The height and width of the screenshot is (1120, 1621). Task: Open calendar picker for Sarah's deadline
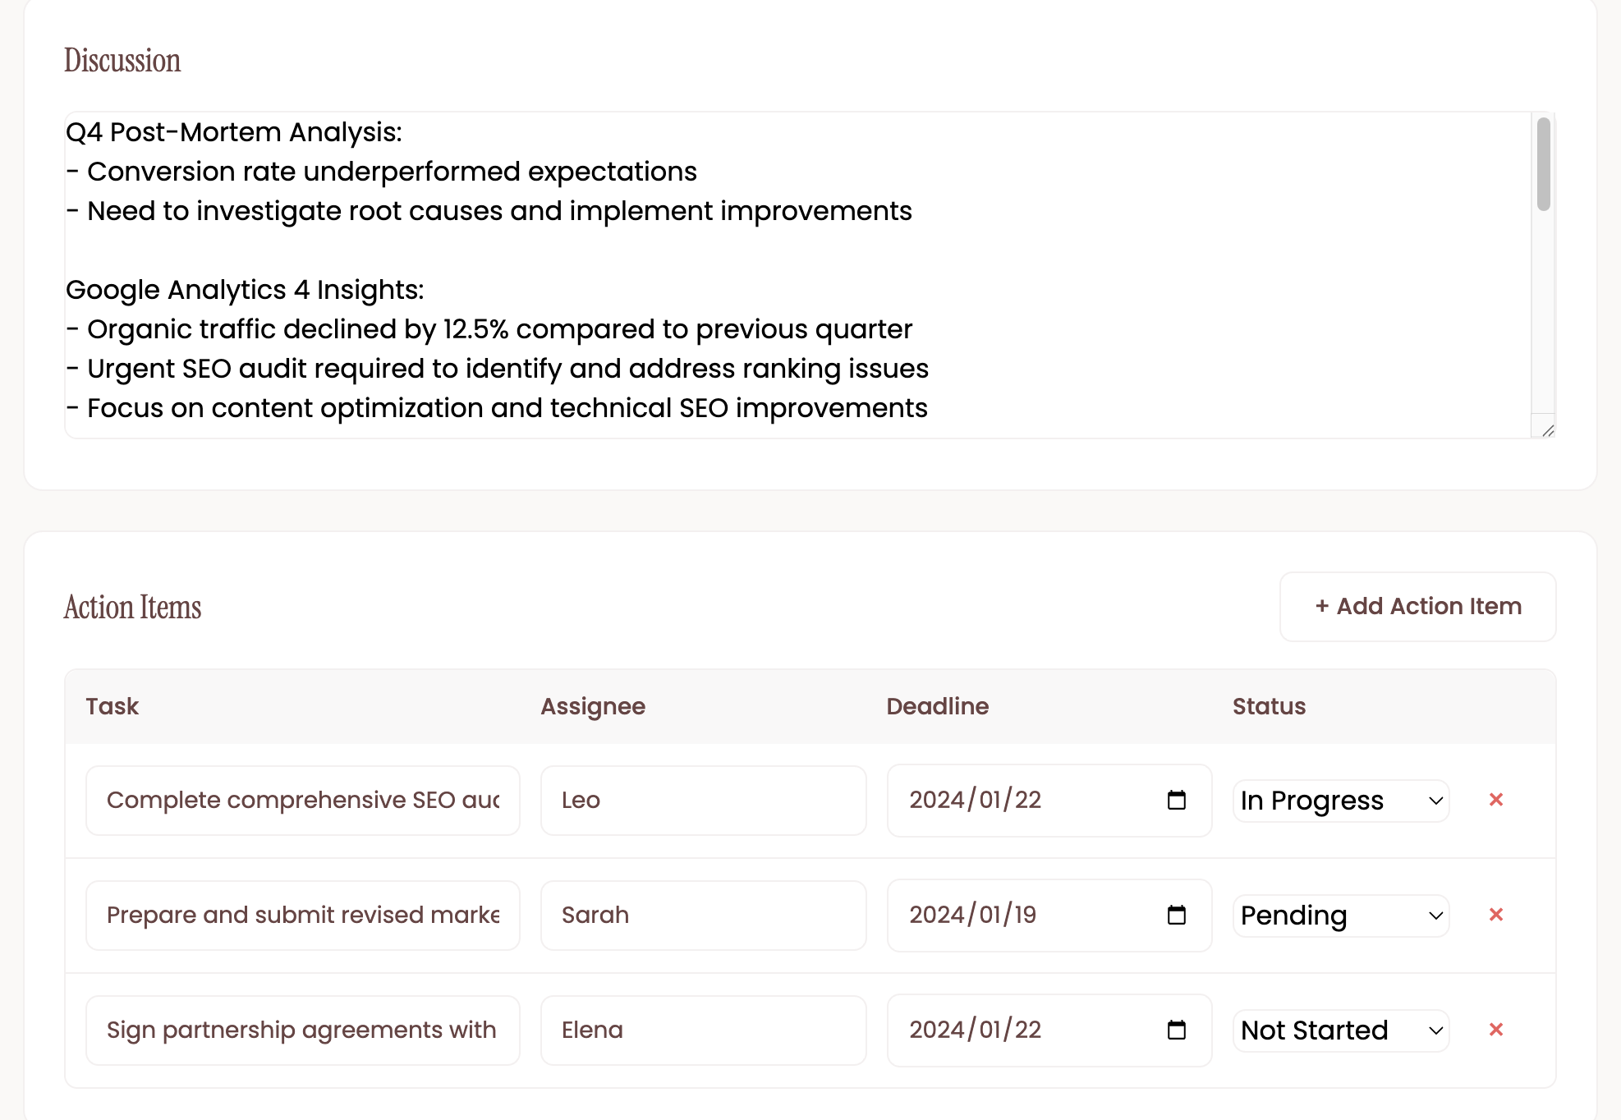coord(1176,915)
